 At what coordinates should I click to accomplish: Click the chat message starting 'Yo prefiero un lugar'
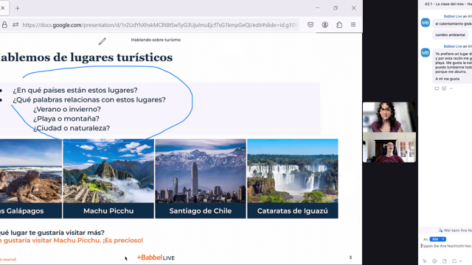[x=454, y=63]
